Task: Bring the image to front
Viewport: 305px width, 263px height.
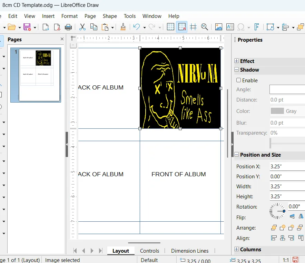Action: tap(274, 228)
